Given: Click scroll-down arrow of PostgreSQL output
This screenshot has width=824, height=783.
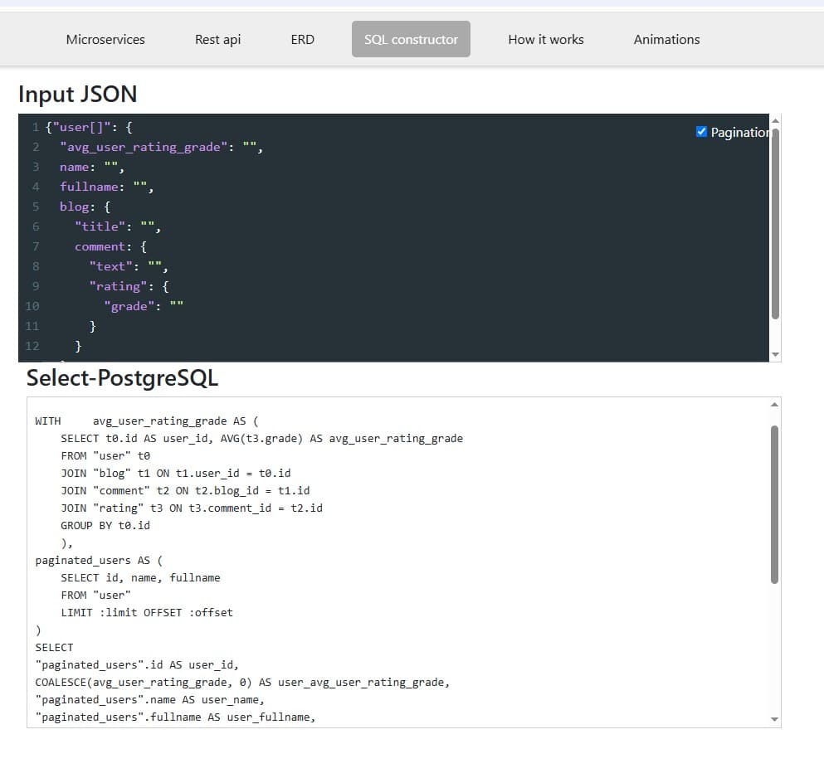Looking at the screenshot, I should 774,719.
